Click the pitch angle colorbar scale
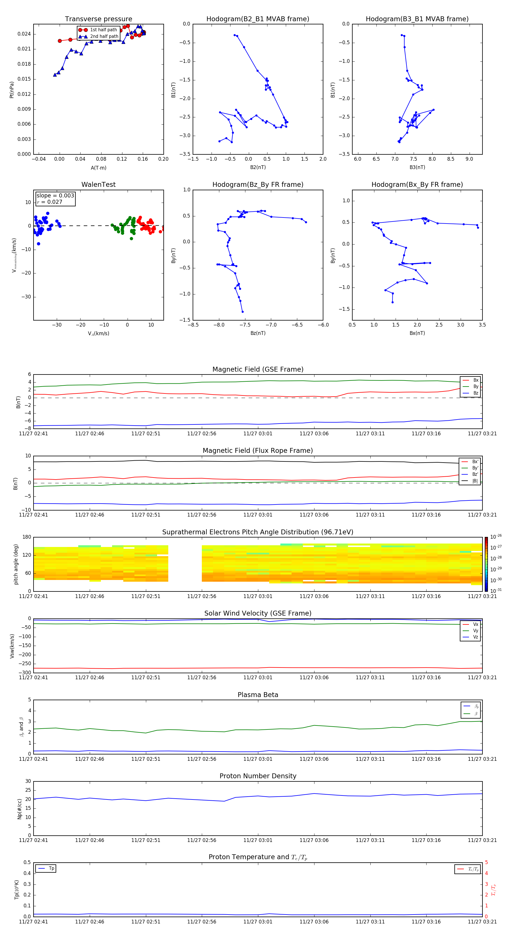516x947 pixels. (x=486, y=564)
